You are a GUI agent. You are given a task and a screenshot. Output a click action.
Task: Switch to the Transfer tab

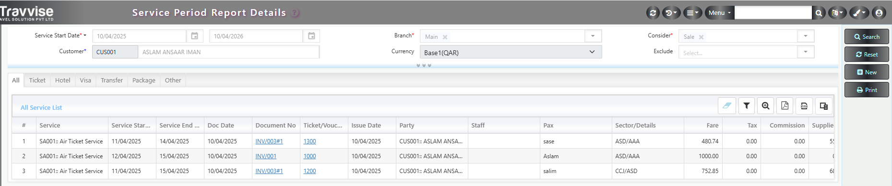(112, 80)
